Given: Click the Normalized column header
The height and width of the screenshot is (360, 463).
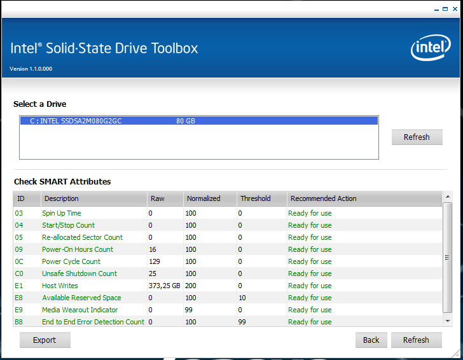Looking at the screenshot, I should coord(210,198).
